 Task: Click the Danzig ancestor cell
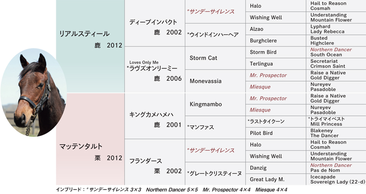[x=276, y=168]
